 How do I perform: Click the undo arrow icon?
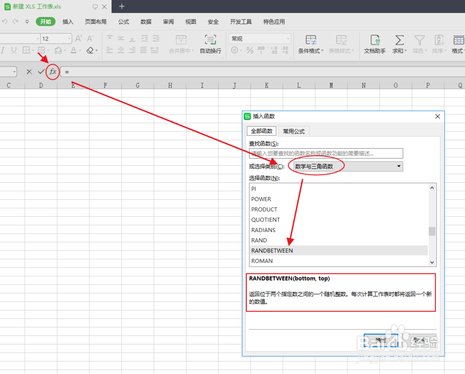pos(5,22)
